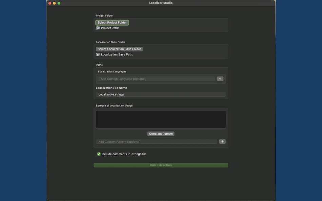This screenshot has height=201, width=322.
Task: Click the green zoom button in title bar
Action: tap(58, 3)
